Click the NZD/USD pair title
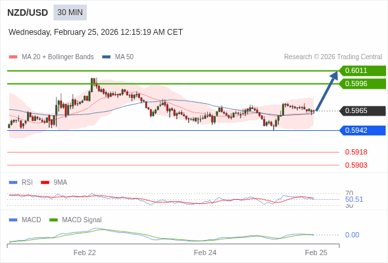 28,12
